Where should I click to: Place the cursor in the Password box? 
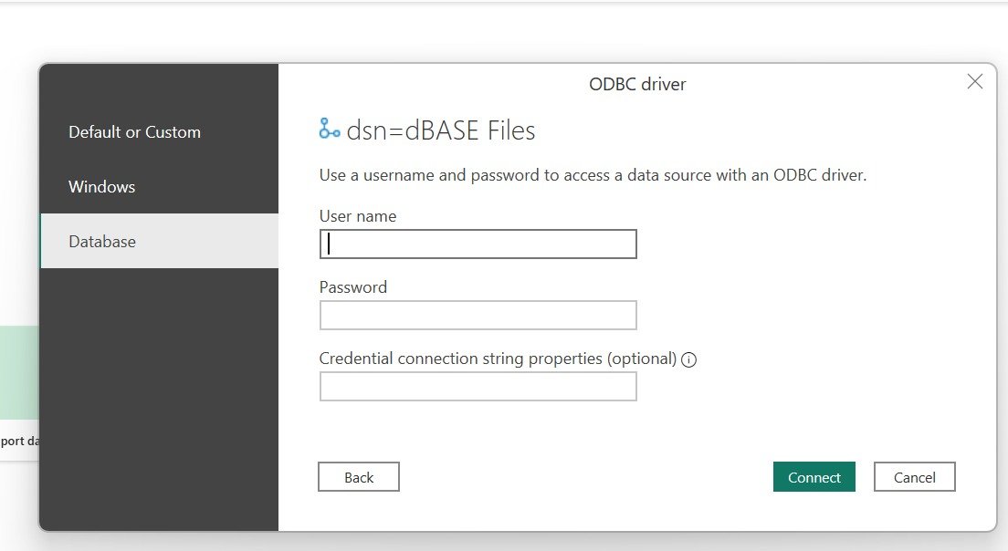[478, 315]
